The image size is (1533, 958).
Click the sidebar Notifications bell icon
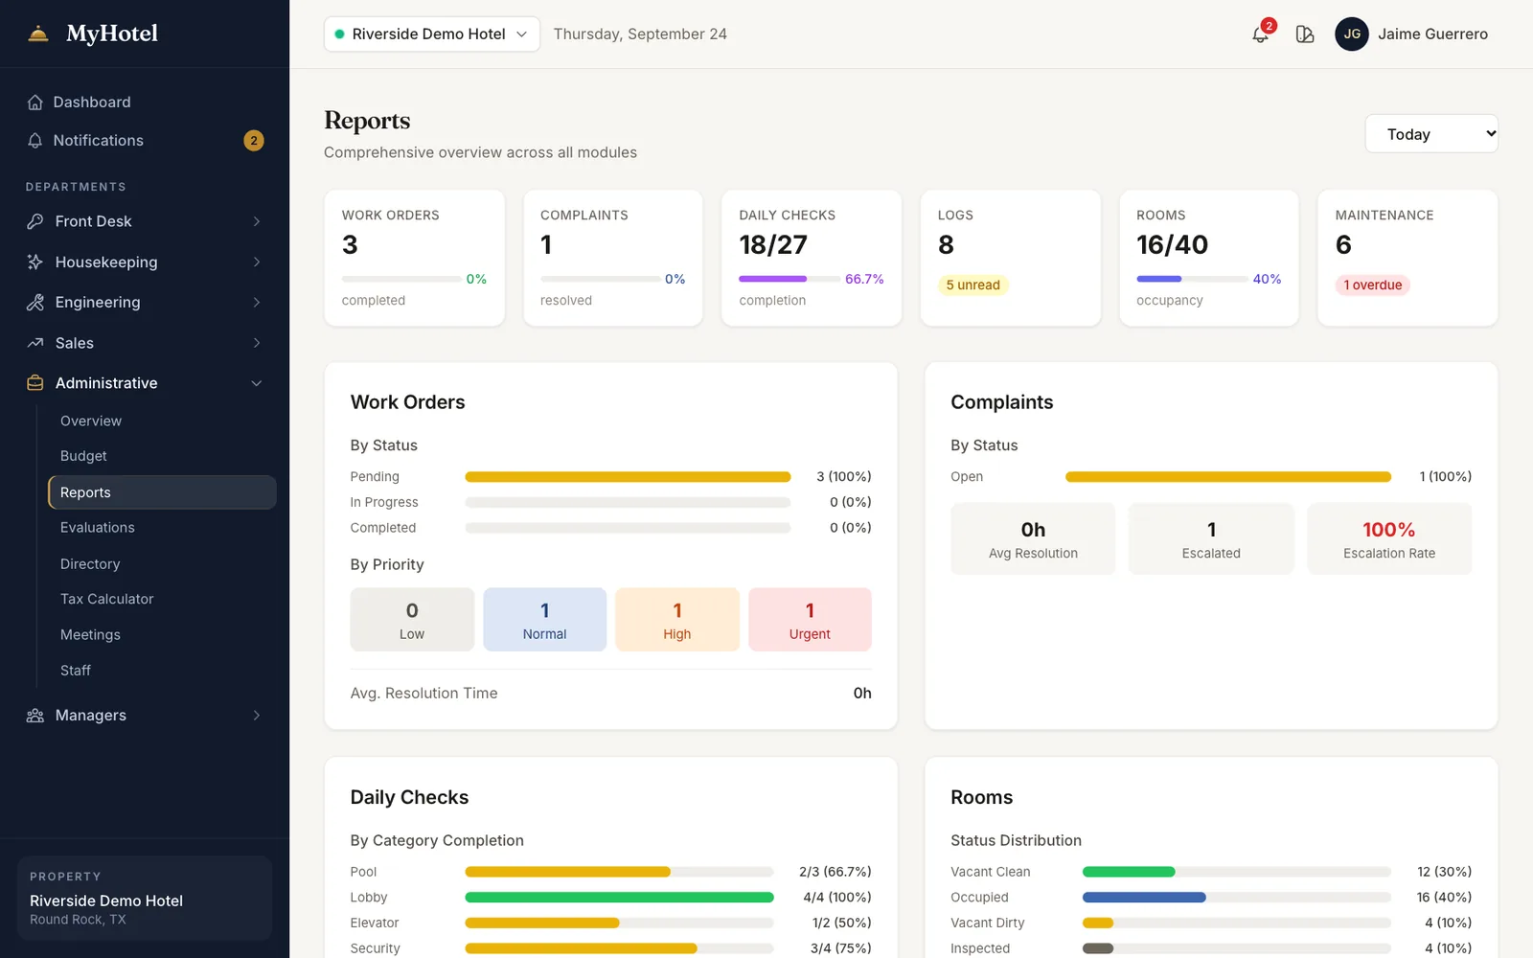click(x=35, y=141)
